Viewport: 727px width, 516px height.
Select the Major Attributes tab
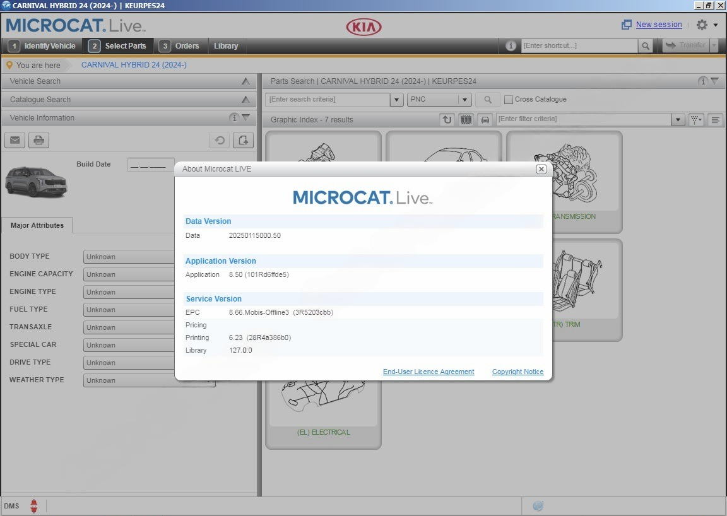(37, 225)
